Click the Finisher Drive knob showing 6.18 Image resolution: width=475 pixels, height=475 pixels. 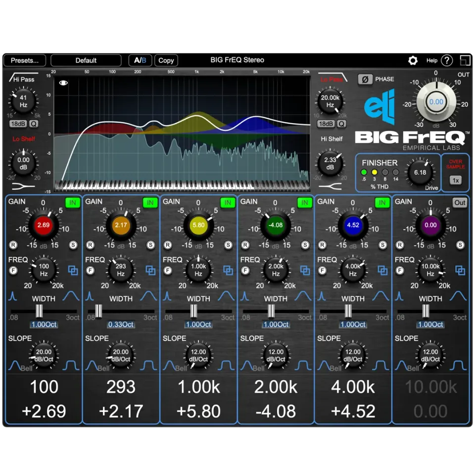[x=420, y=172]
